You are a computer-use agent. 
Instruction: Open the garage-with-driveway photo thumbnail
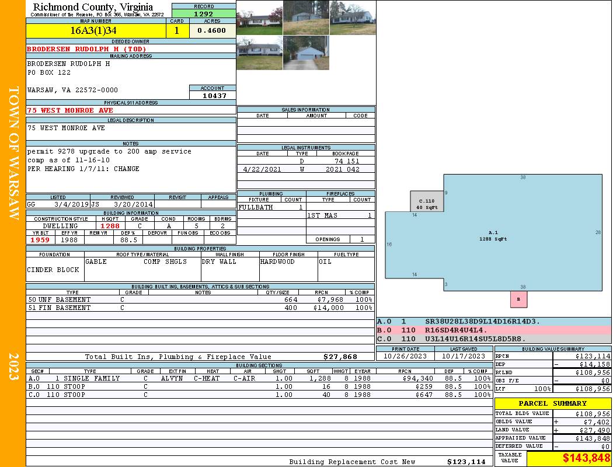306,53
